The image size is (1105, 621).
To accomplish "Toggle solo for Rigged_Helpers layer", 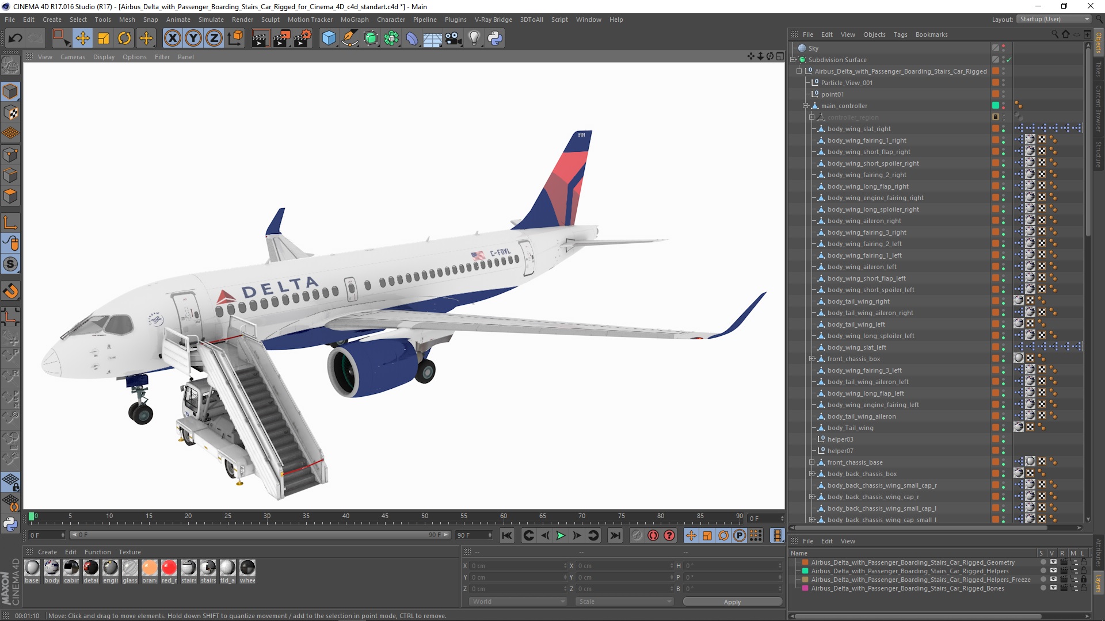I will tap(1043, 571).
